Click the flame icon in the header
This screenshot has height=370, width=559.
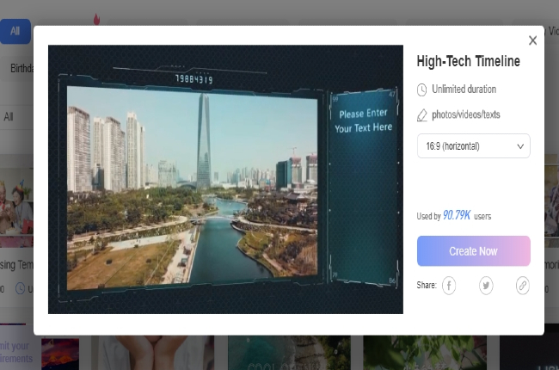[95, 18]
